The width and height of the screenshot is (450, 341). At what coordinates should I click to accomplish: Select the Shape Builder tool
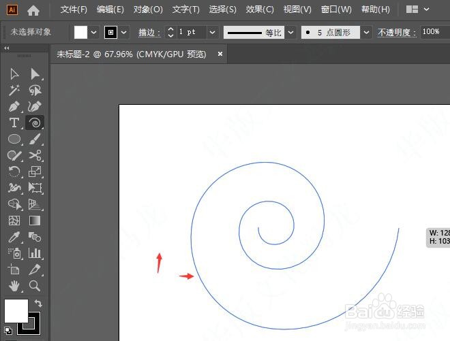point(14,204)
